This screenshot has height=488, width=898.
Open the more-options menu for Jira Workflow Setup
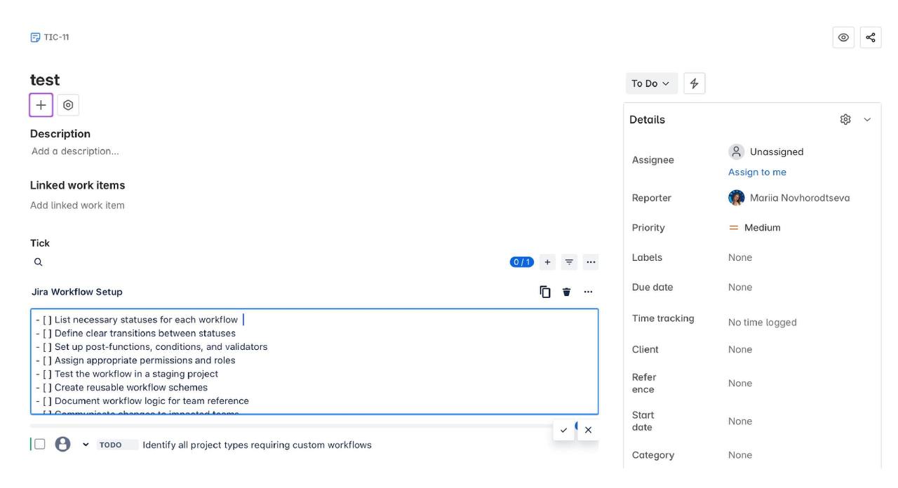(x=588, y=292)
